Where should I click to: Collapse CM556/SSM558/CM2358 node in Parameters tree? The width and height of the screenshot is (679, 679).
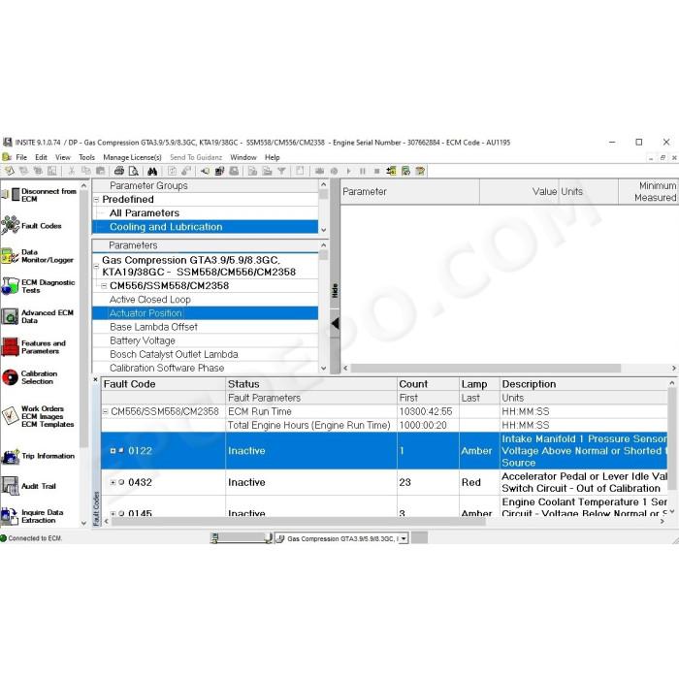104,286
